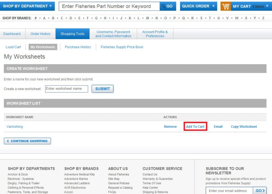
Task: Copy the Varnishing worksheet
Action: point(244,127)
